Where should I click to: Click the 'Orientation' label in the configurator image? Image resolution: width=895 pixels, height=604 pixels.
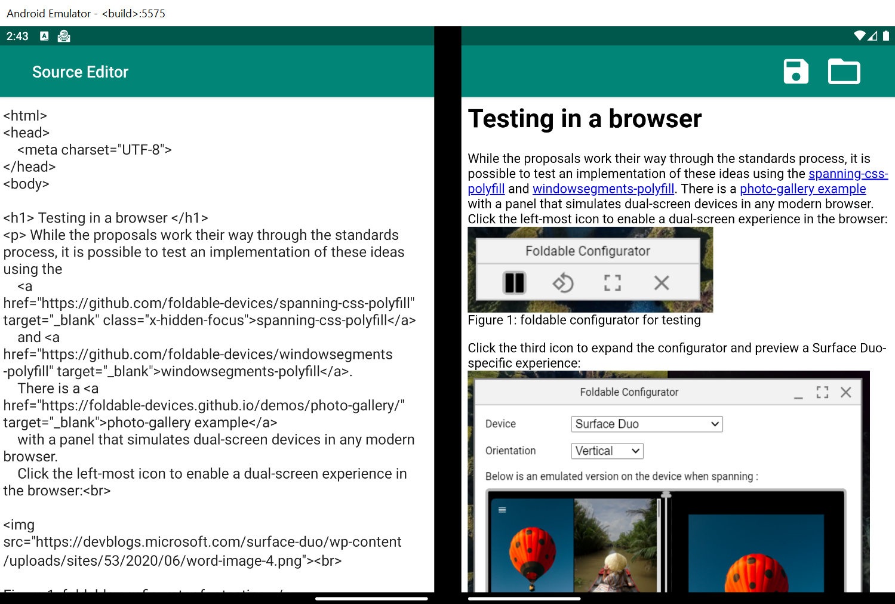tap(510, 451)
